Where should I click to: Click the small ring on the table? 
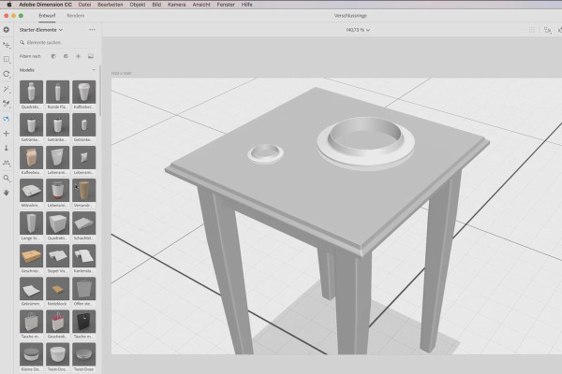[x=265, y=154]
